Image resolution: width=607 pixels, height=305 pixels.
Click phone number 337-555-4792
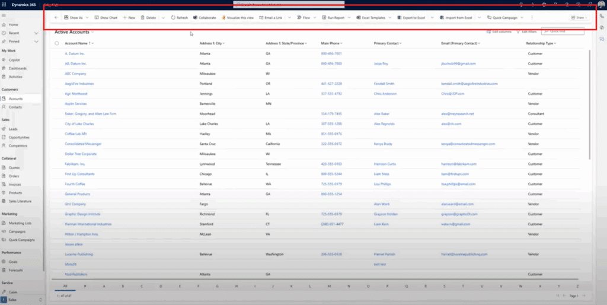pyautogui.click(x=331, y=94)
